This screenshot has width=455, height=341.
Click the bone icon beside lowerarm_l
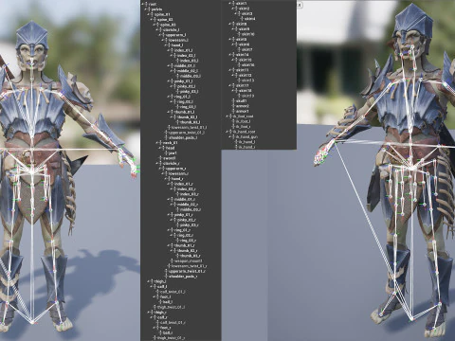pos(167,40)
